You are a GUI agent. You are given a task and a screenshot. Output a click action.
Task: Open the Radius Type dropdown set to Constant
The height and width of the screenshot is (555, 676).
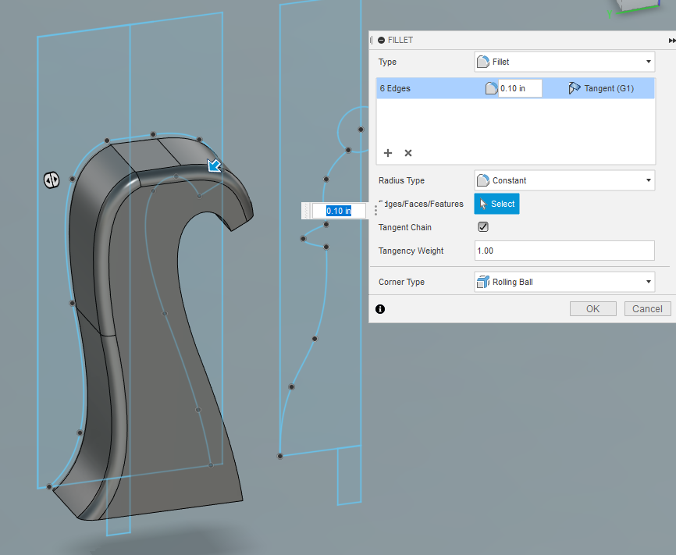coord(564,180)
